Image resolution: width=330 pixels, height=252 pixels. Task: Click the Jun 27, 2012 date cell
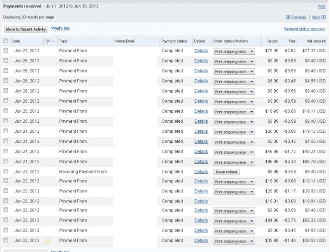click(27, 51)
